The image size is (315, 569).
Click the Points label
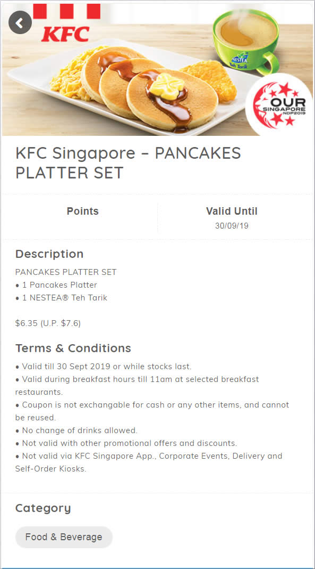pos(82,211)
